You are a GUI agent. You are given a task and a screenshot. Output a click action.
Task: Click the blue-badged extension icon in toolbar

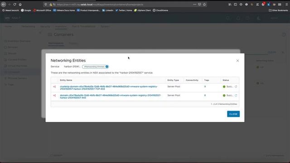click(x=269, y=4)
